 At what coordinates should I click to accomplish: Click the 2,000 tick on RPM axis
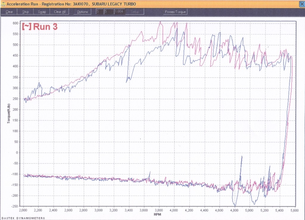pos(24,210)
